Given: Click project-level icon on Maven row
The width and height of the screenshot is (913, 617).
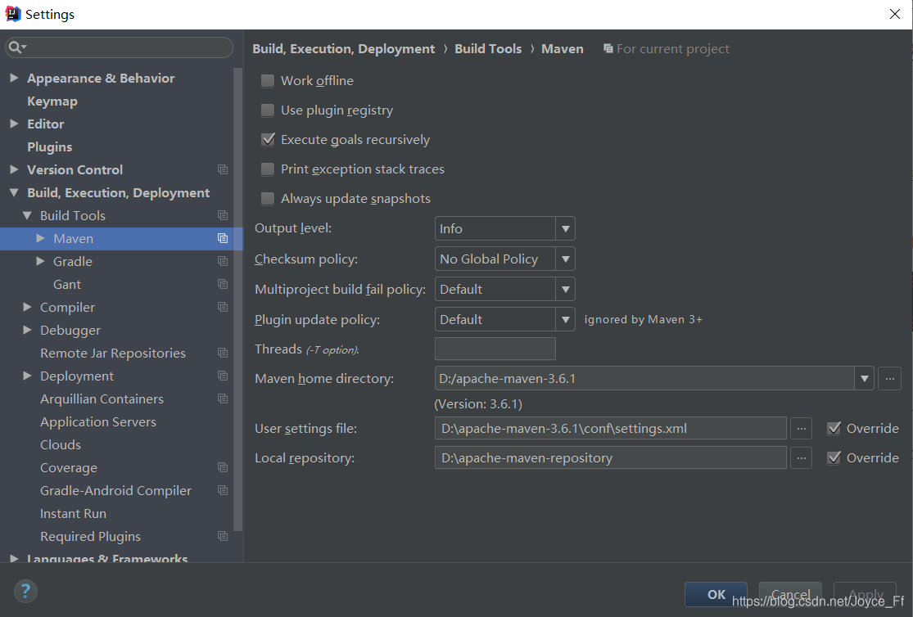Looking at the screenshot, I should pyautogui.click(x=223, y=238).
